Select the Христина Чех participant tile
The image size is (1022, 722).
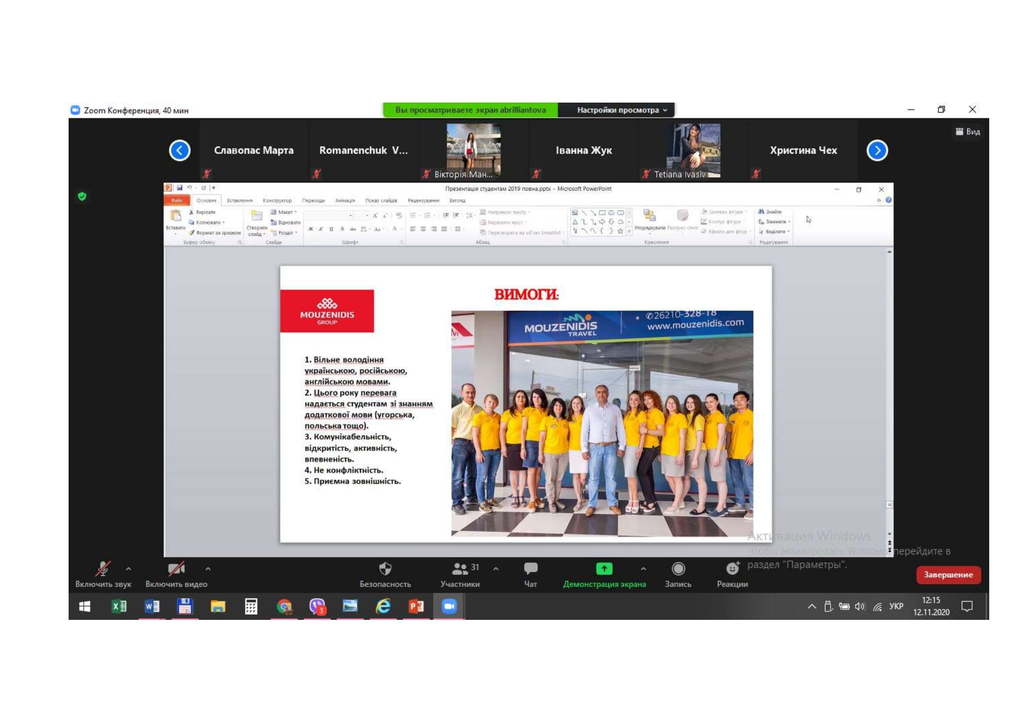point(804,151)
